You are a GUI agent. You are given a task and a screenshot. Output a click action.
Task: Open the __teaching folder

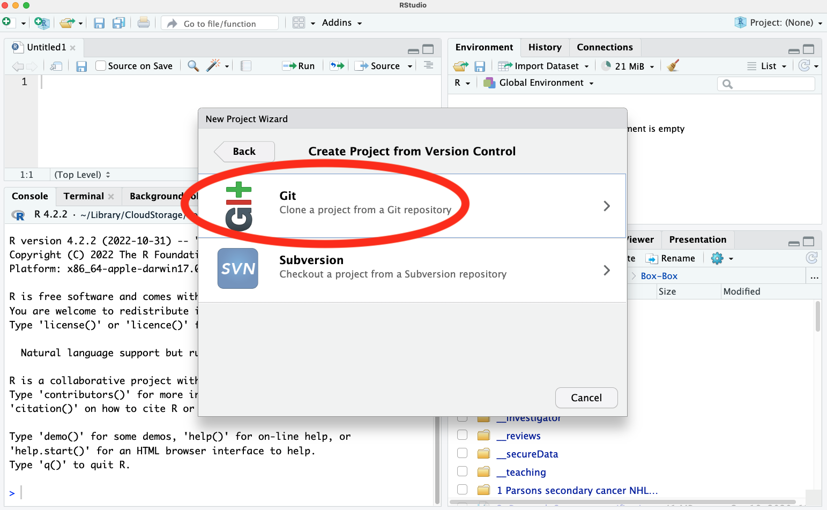(x=521, y=472)
